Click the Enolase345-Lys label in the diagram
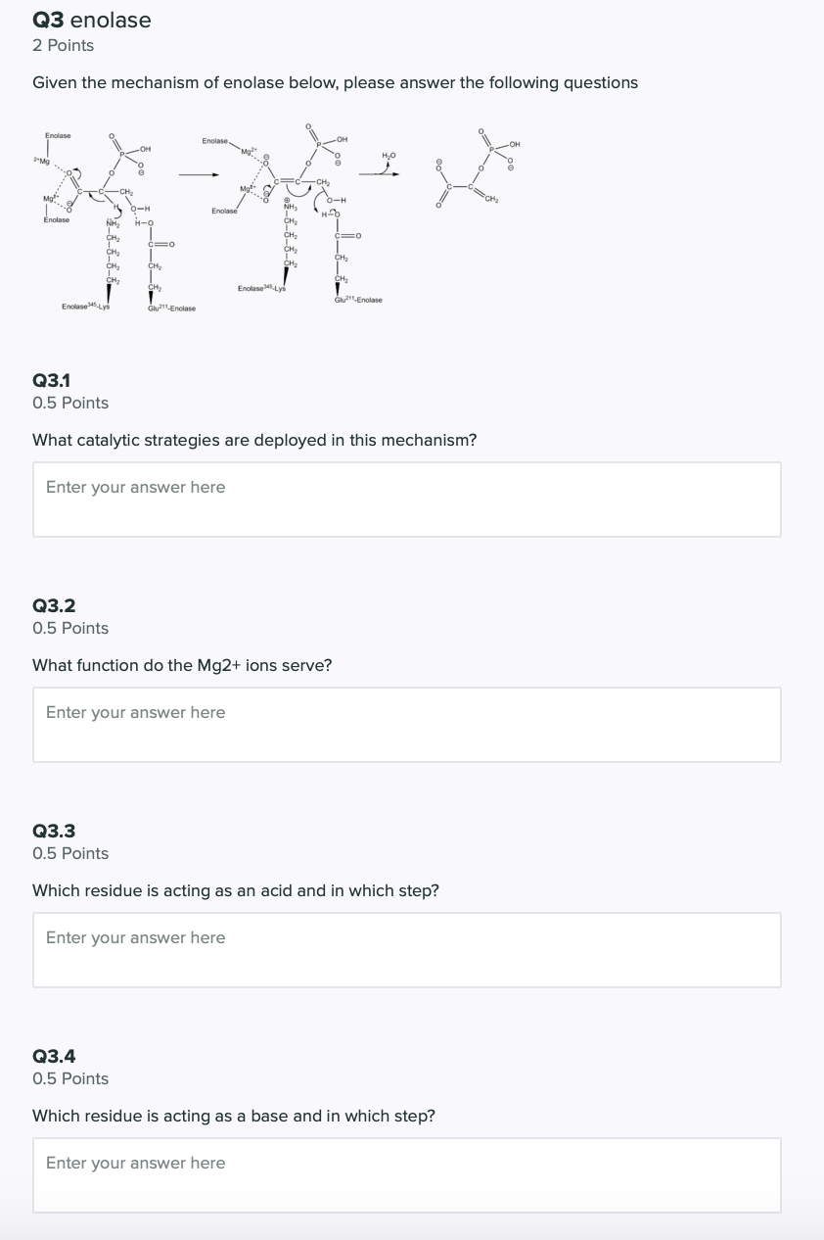This screenshot has width=824, height=1240. pyautogui.click(x=86, y=307)
